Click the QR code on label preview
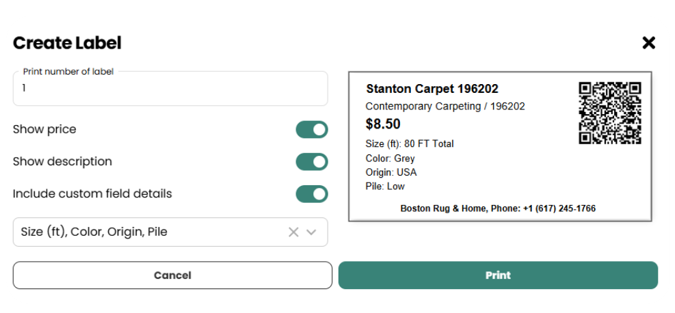 pos(610,113)
